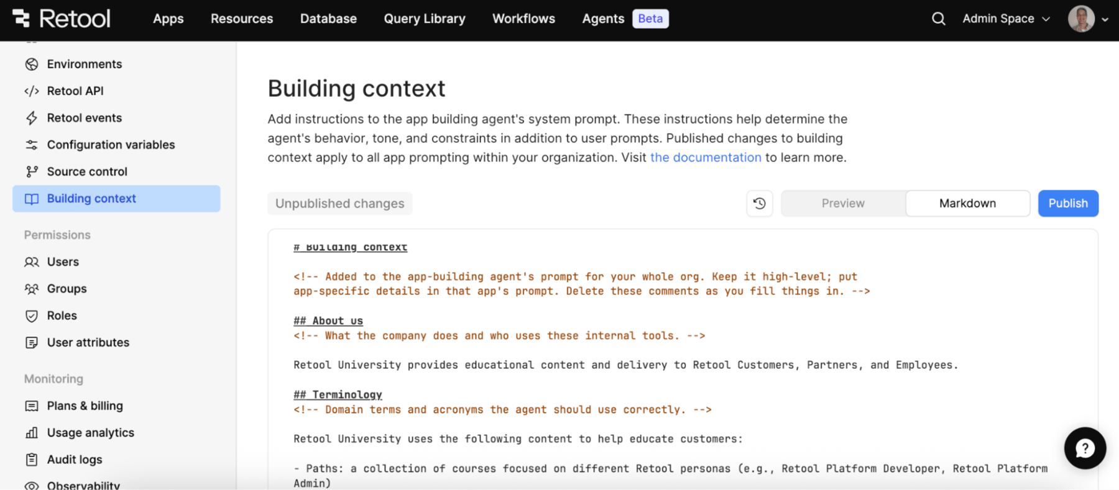1119x490 pixels.
Task: Click the Audit logs clipboard icon
Action: click(32, 460)
